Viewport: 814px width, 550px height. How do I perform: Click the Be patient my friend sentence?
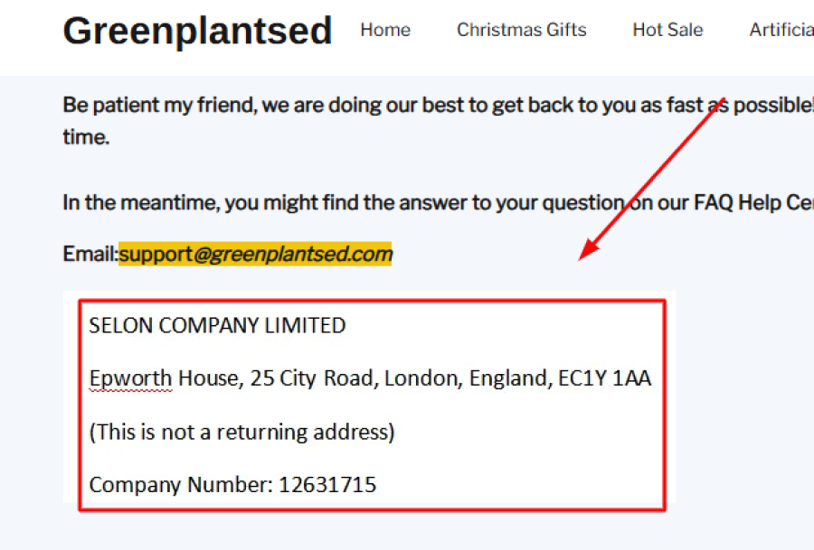point(271,105)
